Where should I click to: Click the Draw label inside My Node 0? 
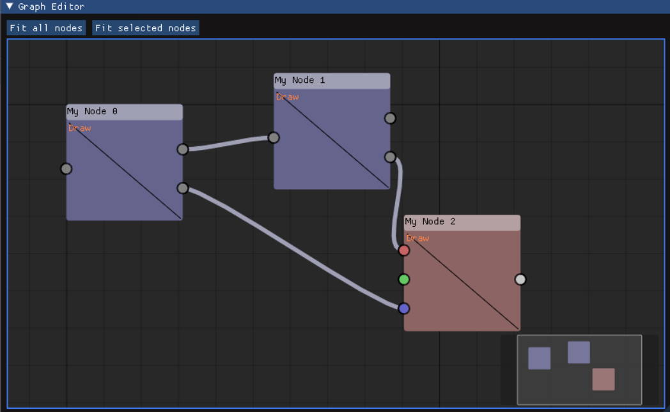coord(79,128)
